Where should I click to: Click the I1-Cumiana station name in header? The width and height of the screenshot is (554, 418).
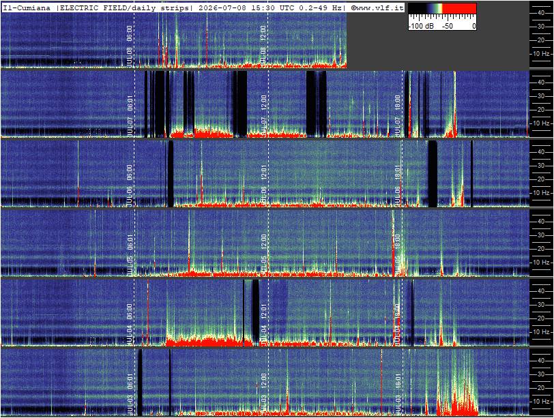(x=27, y=8)
